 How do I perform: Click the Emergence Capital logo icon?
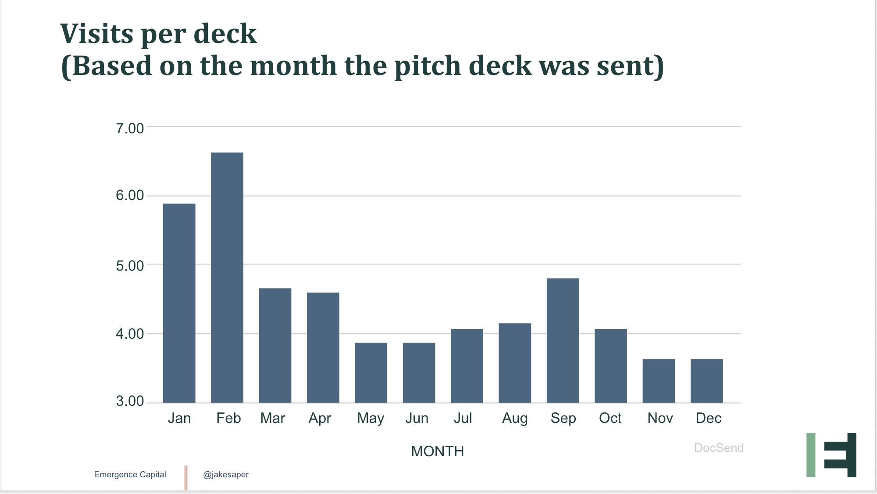point(831,455)
